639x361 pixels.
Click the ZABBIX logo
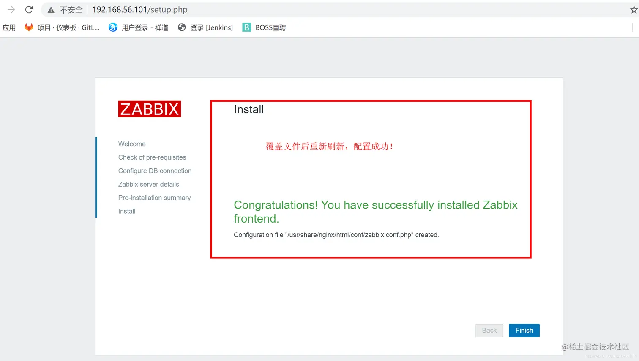(150, 109)
